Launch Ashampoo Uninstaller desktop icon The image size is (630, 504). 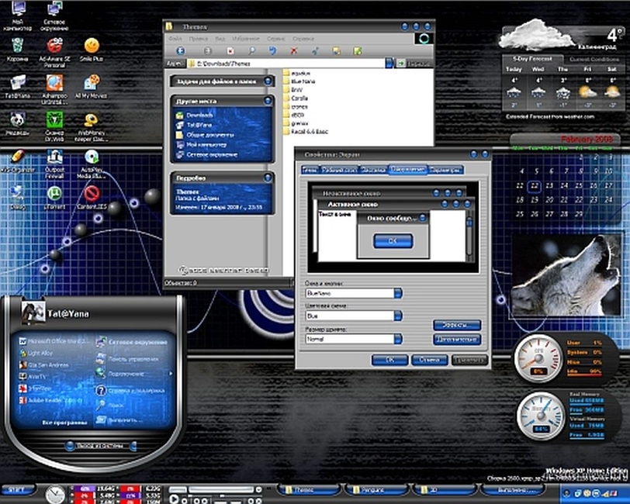tap(54, 88)
